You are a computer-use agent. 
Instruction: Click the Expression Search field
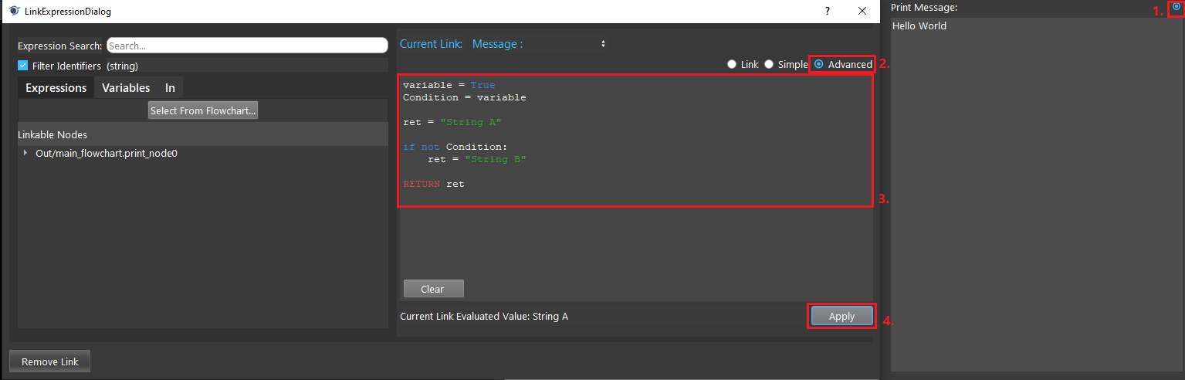tap(247, 46)
